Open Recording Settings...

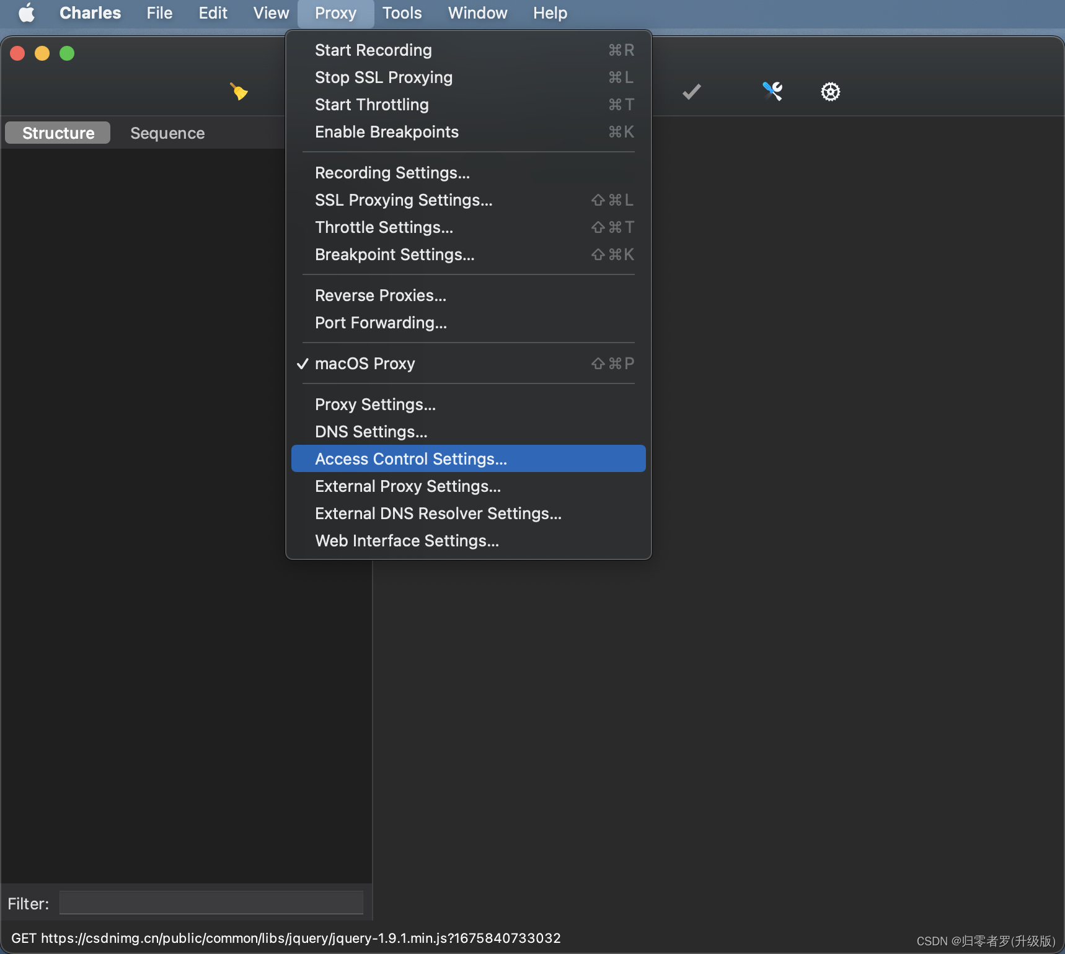pos(469,173)
